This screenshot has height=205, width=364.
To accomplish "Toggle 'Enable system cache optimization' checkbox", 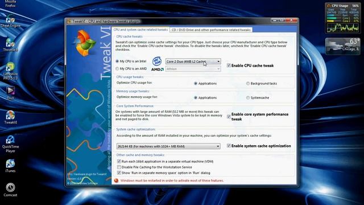I will (x=229, y=146).
